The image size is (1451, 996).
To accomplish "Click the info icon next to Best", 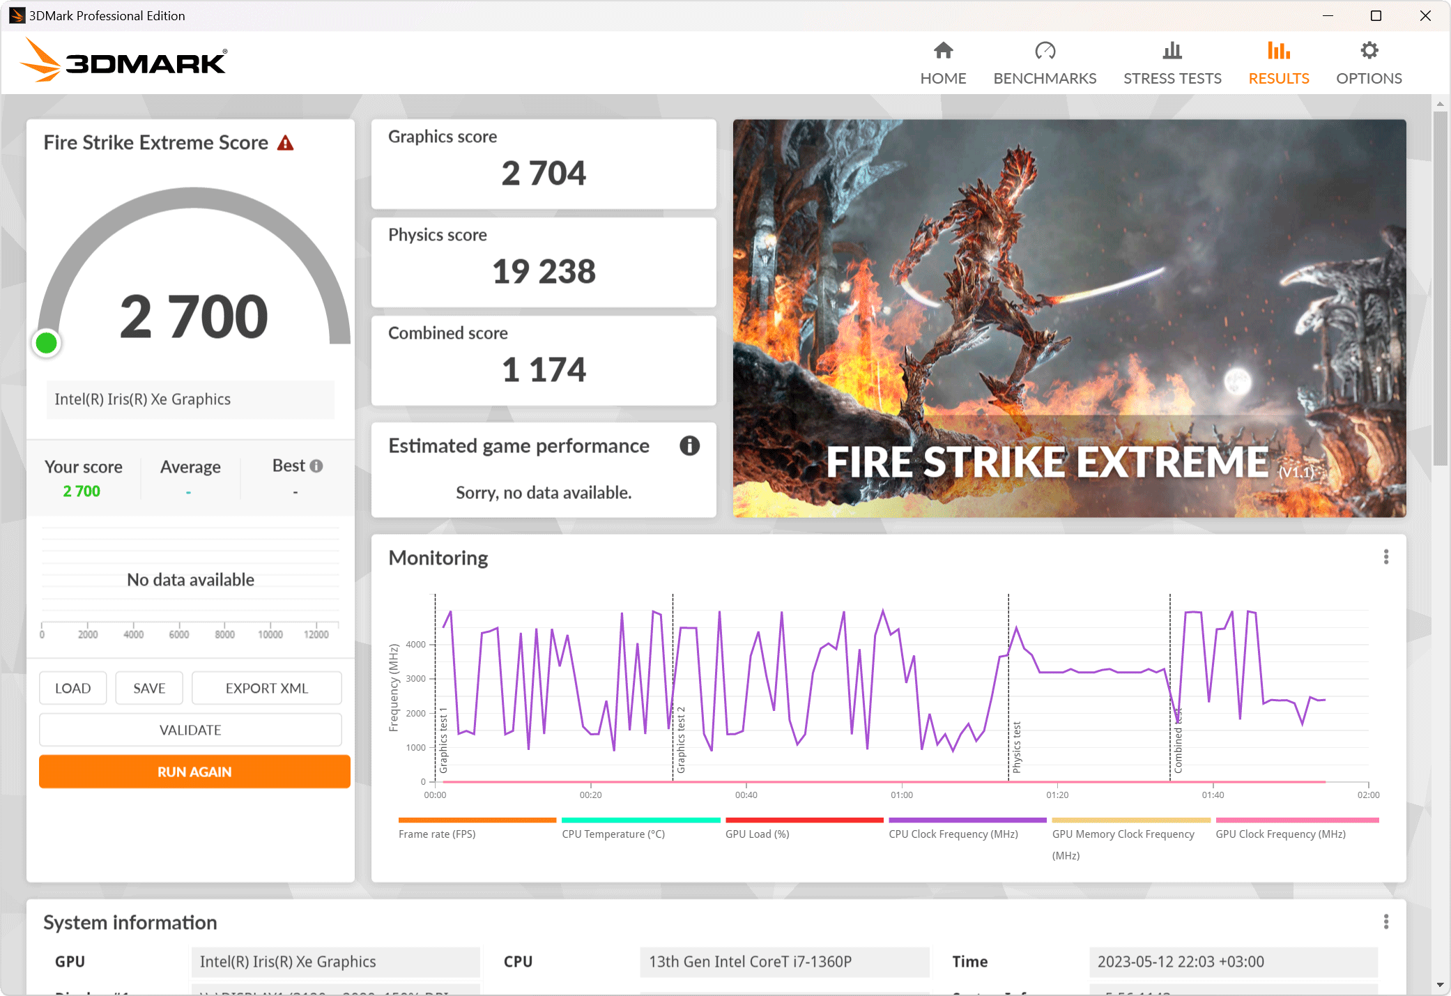I will click(316, 466).
